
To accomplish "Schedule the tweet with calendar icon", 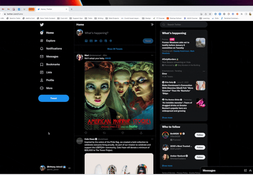I will click(x=106, y=41).
